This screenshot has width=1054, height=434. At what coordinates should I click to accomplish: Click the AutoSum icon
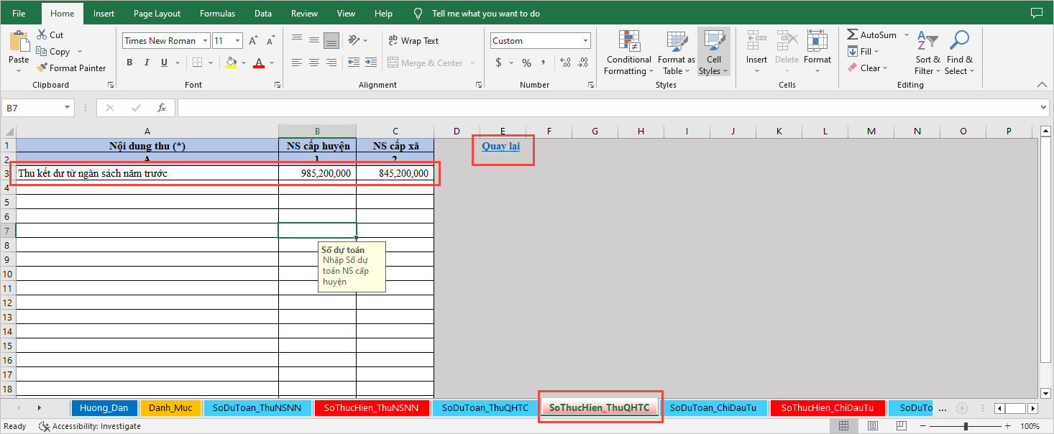(853, 35)
